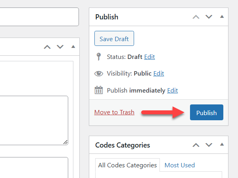Click the status key icon

tap(99, 57)
